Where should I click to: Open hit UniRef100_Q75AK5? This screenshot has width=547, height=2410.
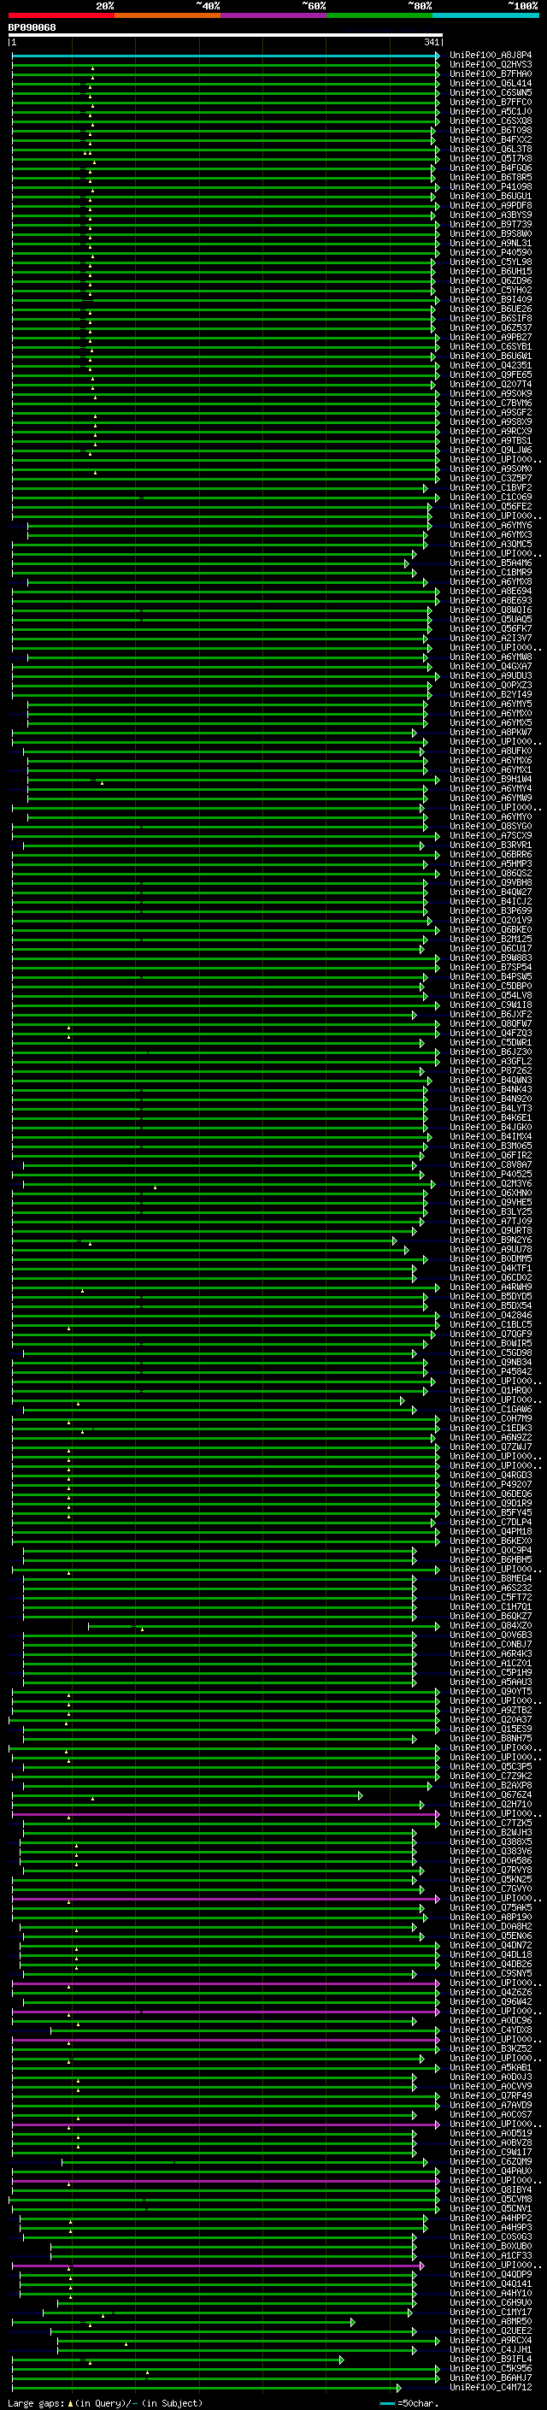pos(491,1906)
